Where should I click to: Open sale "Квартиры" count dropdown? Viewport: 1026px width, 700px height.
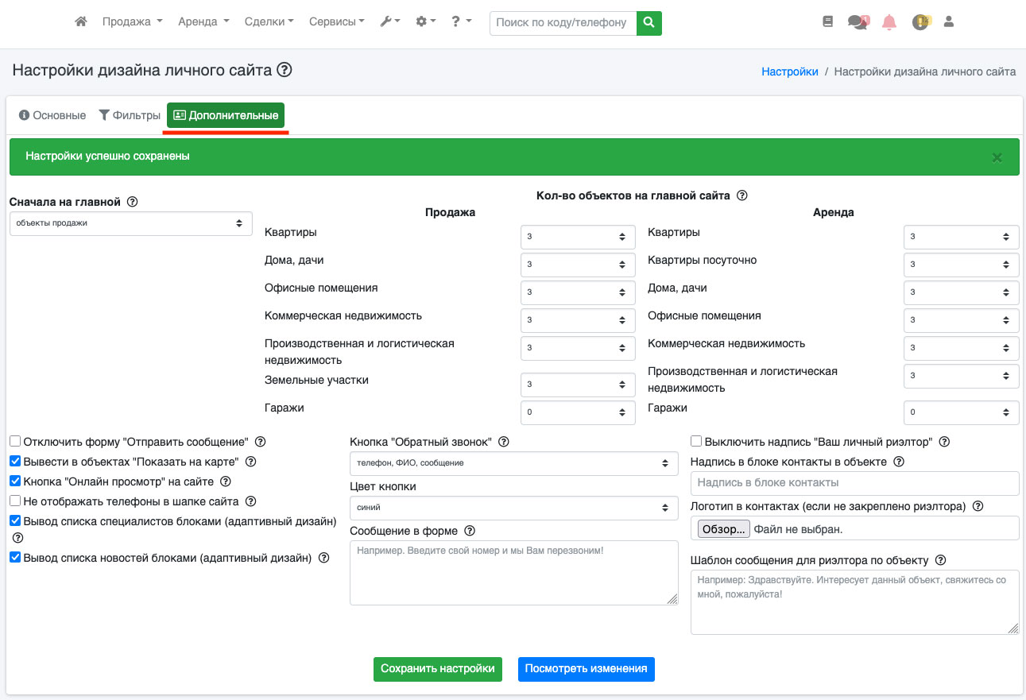tap(578, 237)
